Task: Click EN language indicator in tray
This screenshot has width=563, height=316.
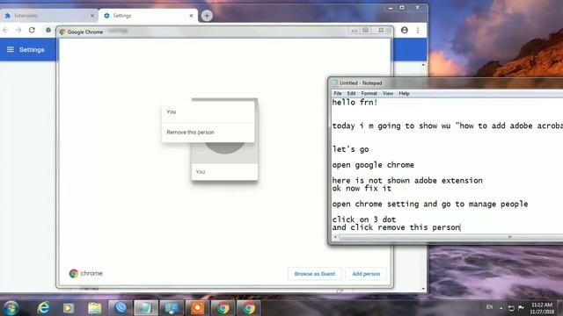Action: pyautogui.click(x=489, y=307)
